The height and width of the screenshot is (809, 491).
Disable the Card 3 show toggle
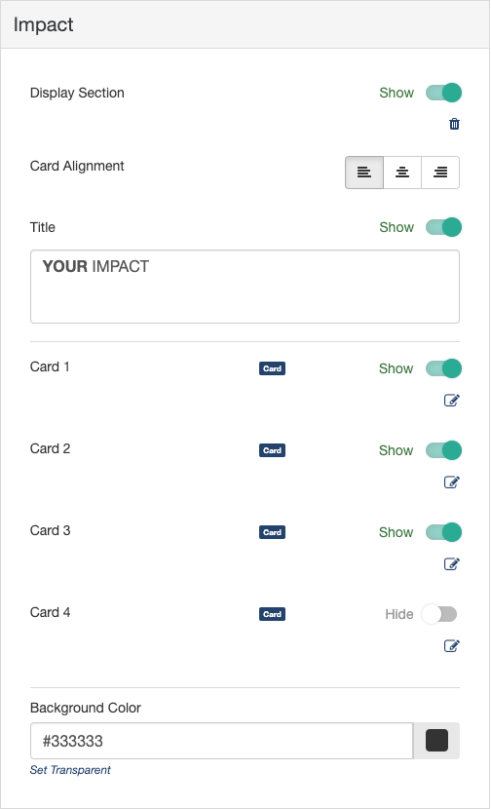pos(443,532)
